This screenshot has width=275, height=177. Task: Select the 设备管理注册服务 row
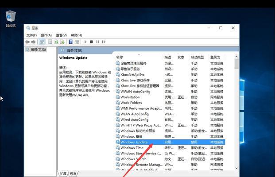click(x=170, y=63)
